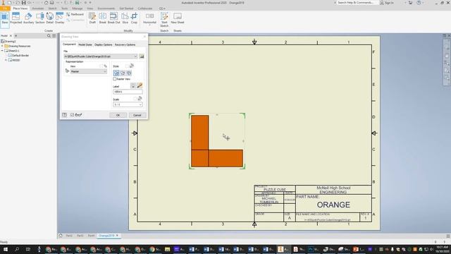The height and width of the screenshot is (254, 451).
Task: Select the Break Out tool
Action: tap(113, 18)
